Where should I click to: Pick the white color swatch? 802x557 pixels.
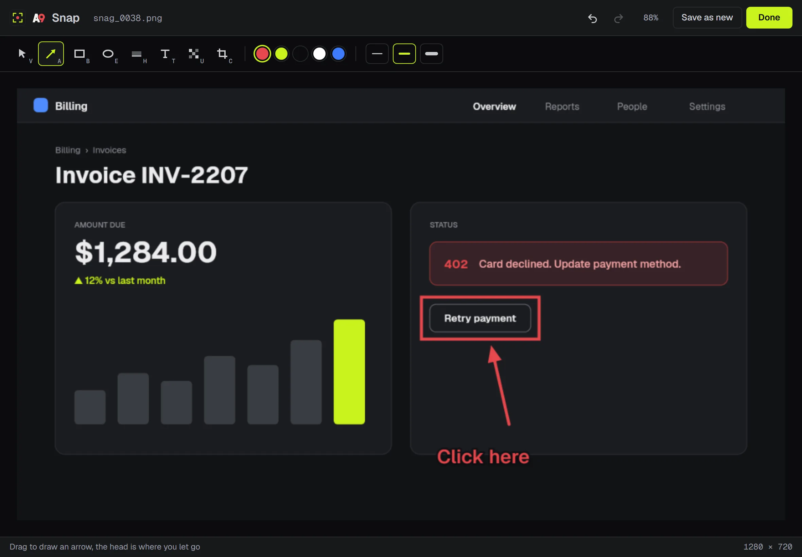pos(319,54)
